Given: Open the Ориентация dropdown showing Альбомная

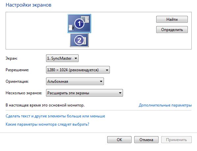Looking at the screenshot, I should click(75, 81).
